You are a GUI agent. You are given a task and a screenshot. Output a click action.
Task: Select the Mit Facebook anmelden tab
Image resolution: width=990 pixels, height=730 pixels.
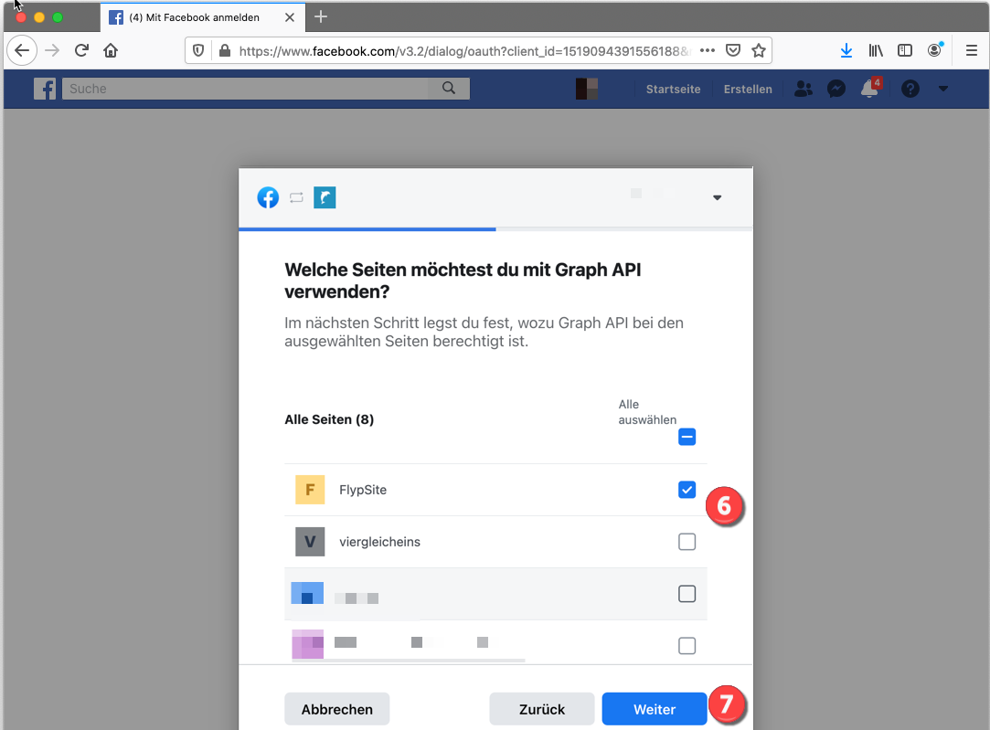(203, 17)
